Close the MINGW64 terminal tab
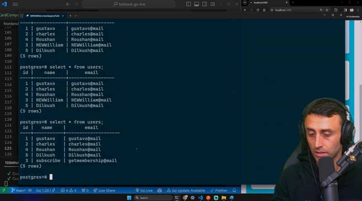 63,16
